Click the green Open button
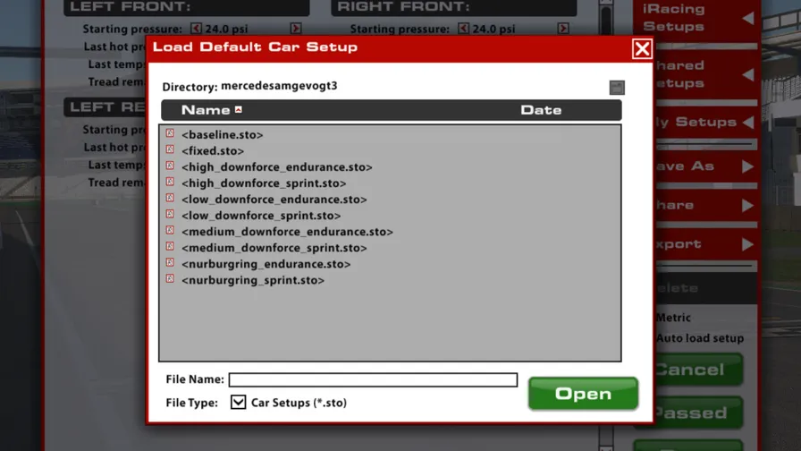The width and height of the screenshot is (801, 451). click(x=583, y=393)
